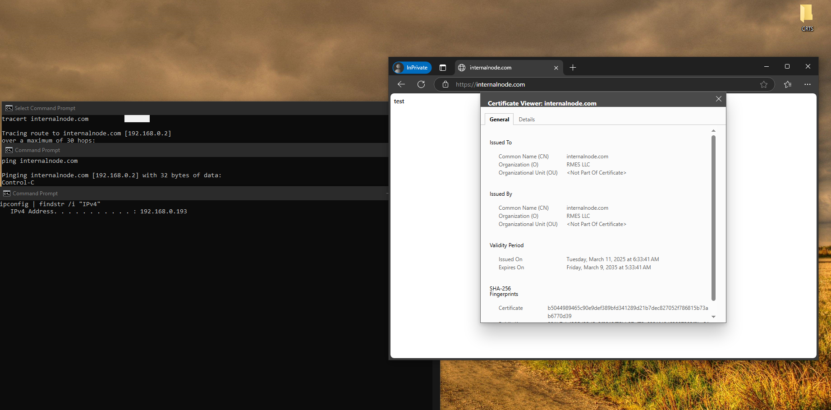Click the certificate viewer scrollbar thumb
831x410 pixels.
pyautogui.click(x=713, y=218)
